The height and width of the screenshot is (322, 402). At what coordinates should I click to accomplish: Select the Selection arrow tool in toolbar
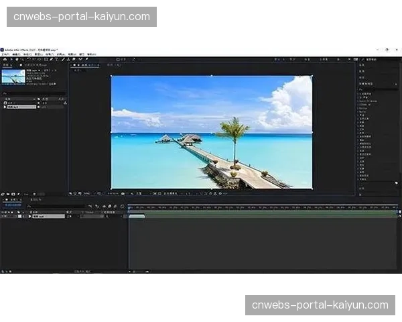click(11, 59)
